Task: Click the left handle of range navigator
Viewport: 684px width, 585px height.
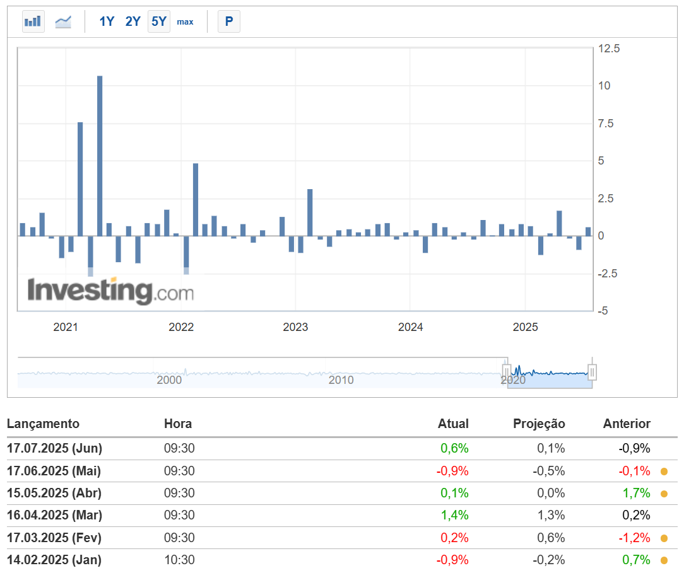Action: pyautogui.click(x=507, y=372)
